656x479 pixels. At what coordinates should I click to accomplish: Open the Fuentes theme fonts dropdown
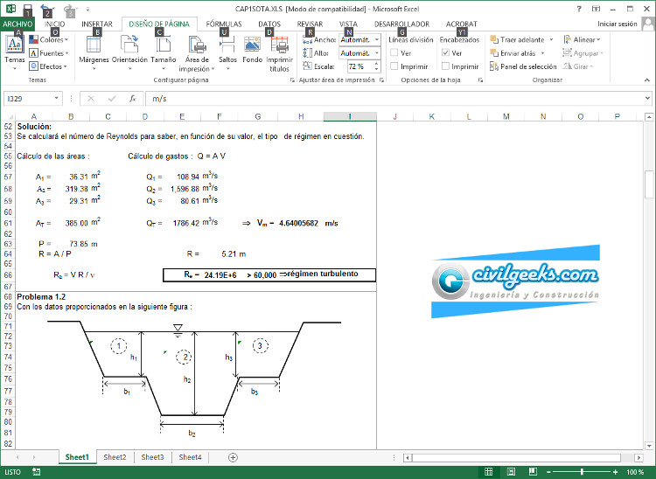point(51,53)
